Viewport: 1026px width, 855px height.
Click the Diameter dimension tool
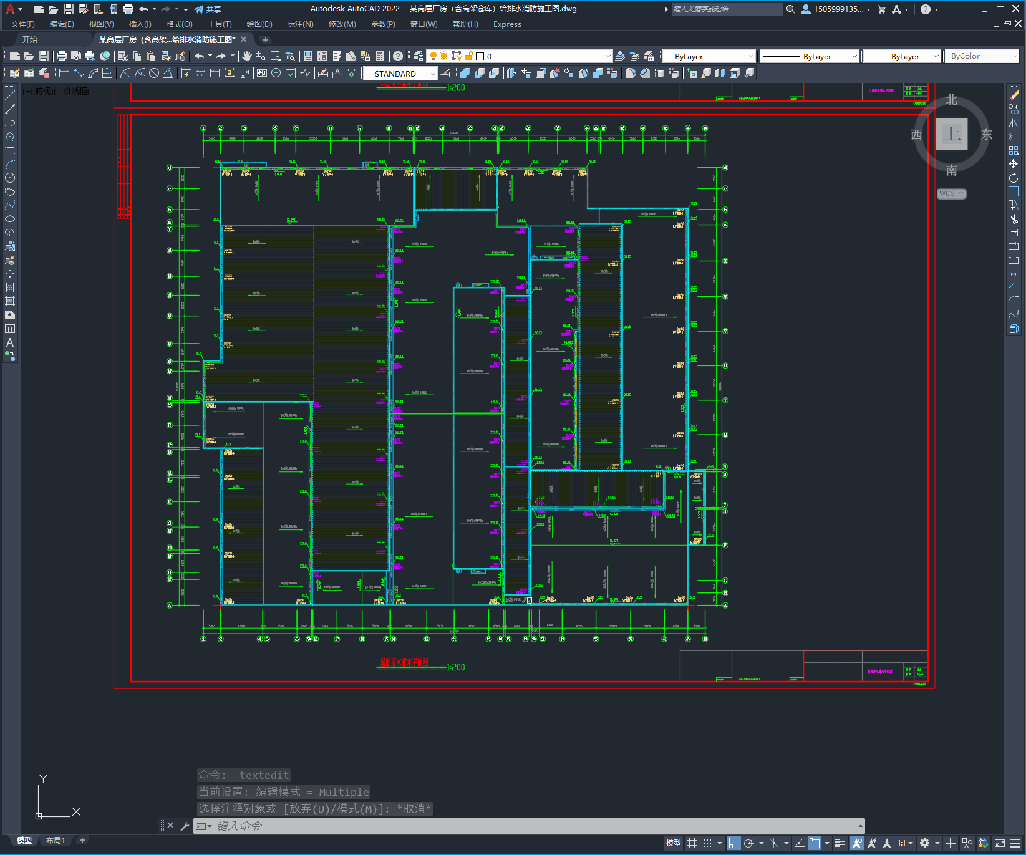(x=154, y=73)
